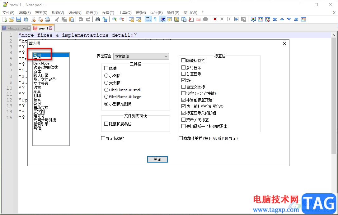The height and width of the screenshot is (215, 338).
Task: Enable the 双击关闭标签 checkbox
Action: (x=183, y=120)
